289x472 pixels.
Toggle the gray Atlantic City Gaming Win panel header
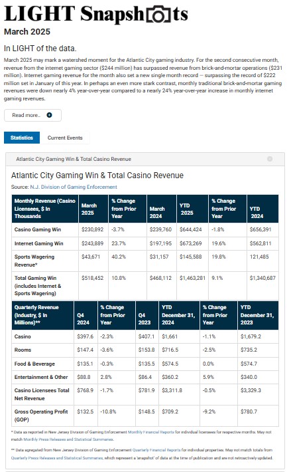[145, 159]
